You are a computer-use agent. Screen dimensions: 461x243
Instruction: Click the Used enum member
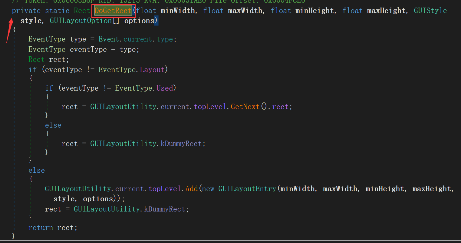coord(165,88)
